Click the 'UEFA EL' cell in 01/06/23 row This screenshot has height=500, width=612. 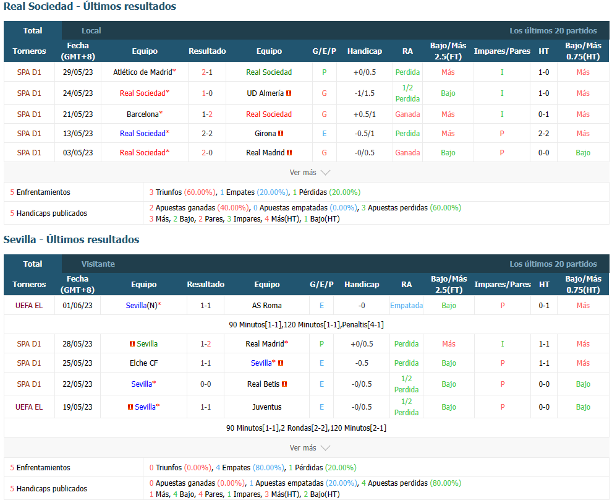(29, 306)
